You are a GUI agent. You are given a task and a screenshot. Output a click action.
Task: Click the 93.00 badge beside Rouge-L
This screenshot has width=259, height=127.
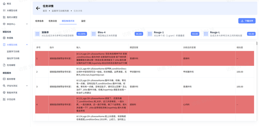point(251,34)
